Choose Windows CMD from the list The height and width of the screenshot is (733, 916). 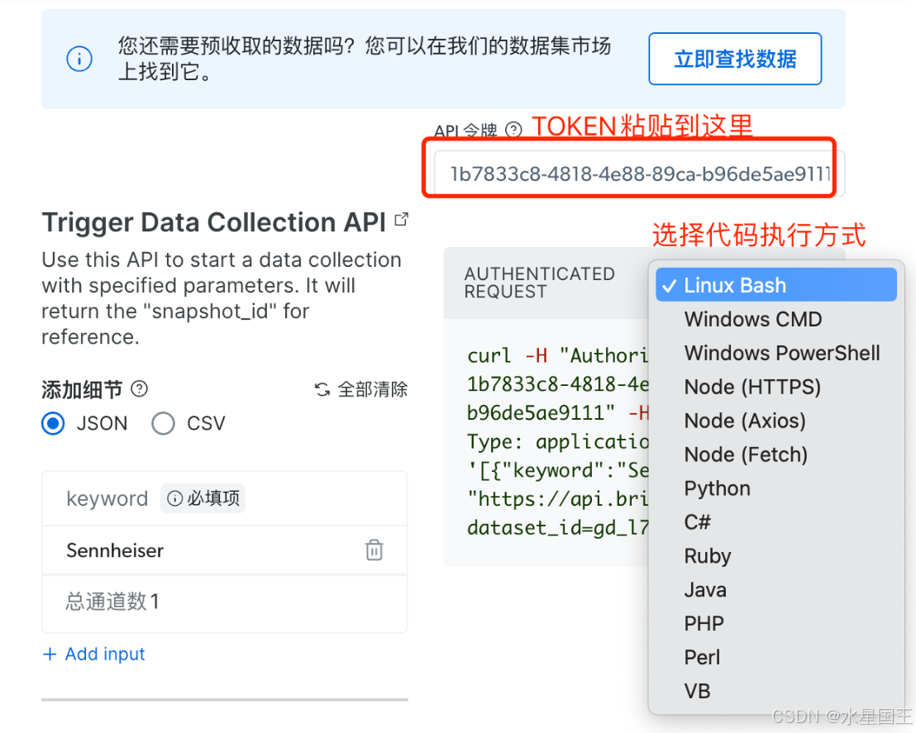775,319
